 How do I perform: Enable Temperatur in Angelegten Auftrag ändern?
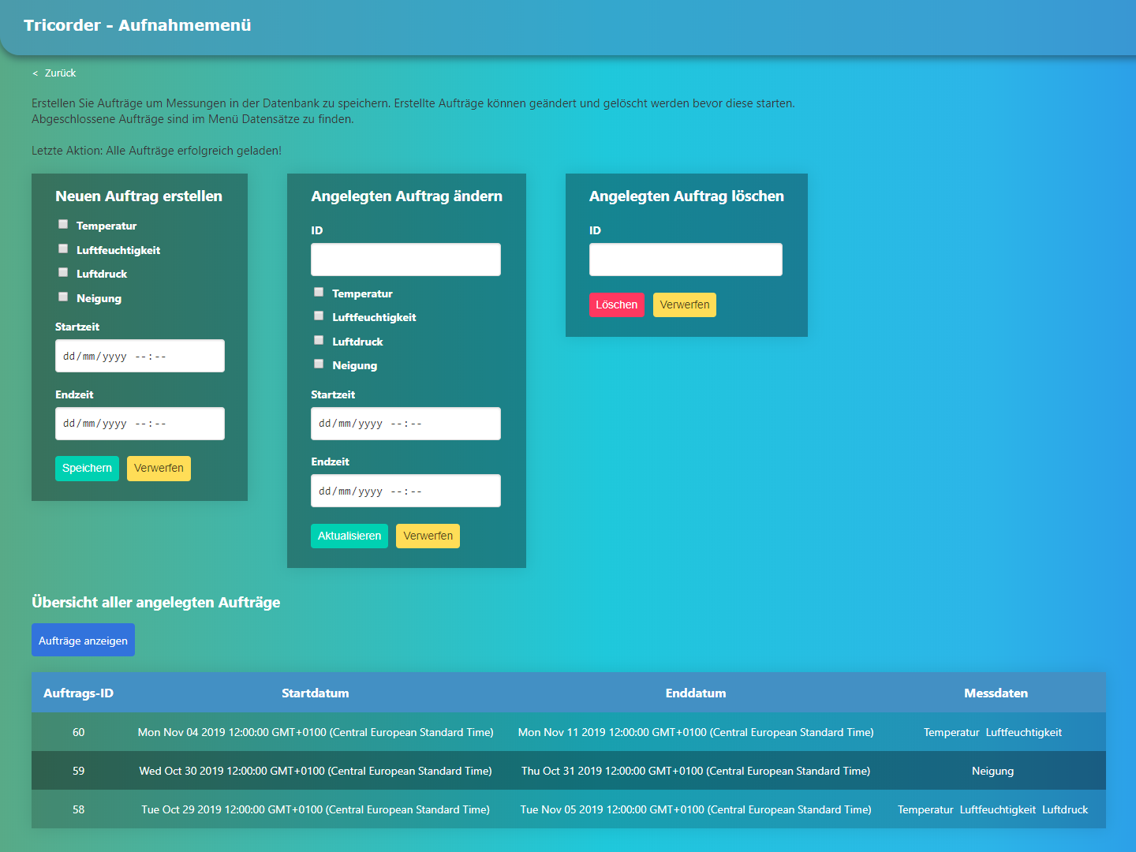tap(319, 293)
